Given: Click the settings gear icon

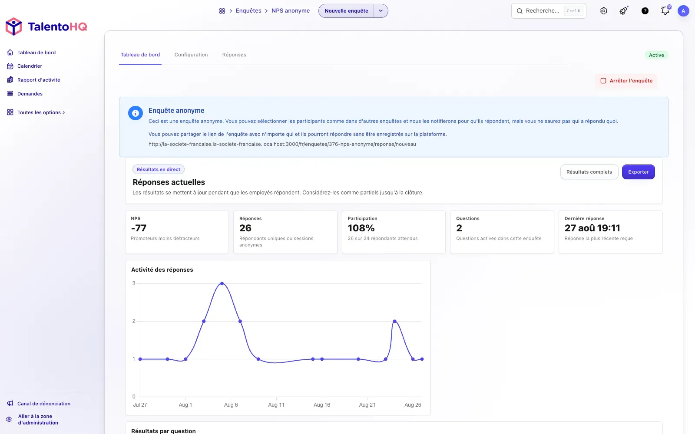Looking at the screenshot, I should coord(604,11).
